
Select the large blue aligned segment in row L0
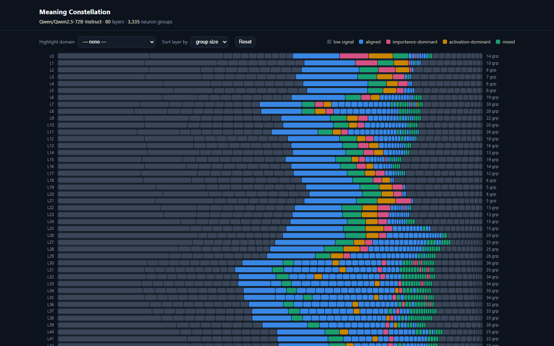click(x=316, y=56)
